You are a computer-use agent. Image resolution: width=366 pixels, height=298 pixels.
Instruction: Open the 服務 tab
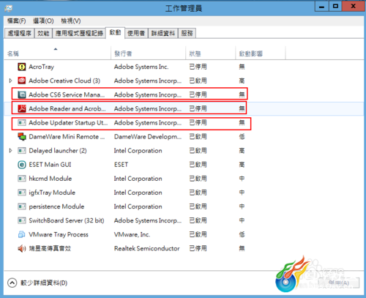coord(187,33)
